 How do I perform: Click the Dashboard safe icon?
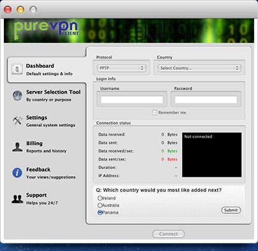(17, 69)
